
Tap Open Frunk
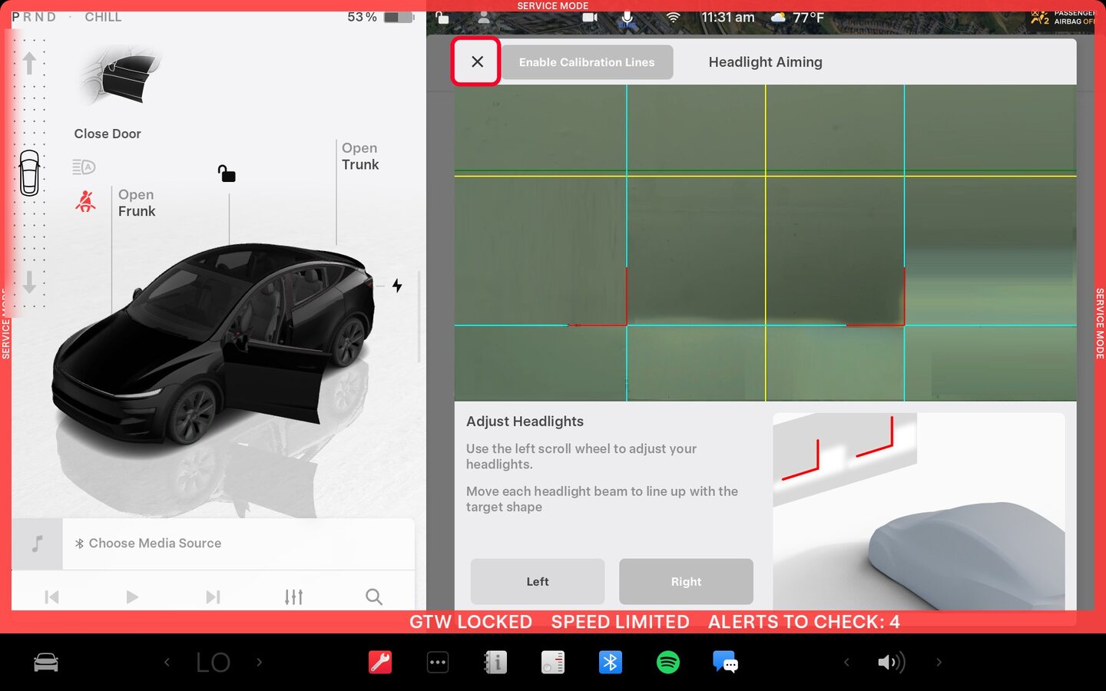137,203
